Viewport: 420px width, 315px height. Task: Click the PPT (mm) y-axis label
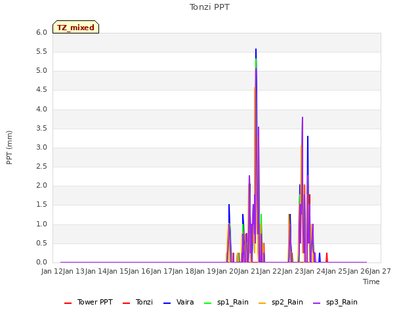click(9, 148)
